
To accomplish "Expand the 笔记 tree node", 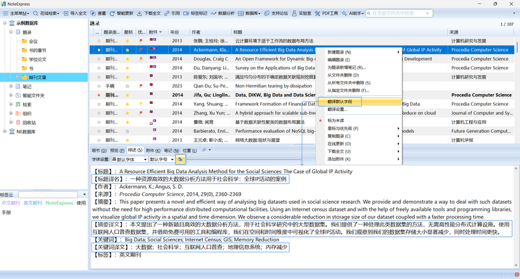I will (11, 86).
